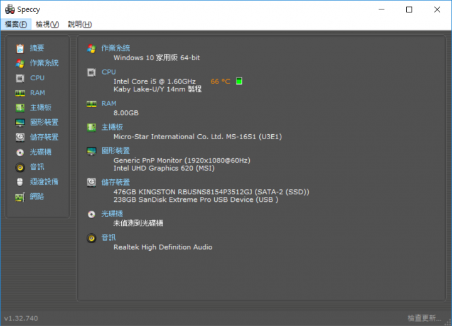Select RAM in the sidebar list
Screen dimensions: 452x326
click(x=38, y=93)
